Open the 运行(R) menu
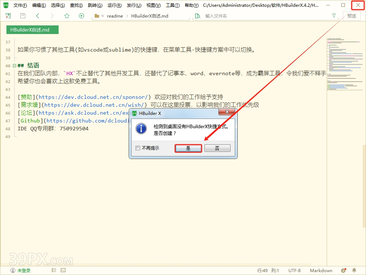 [114, 5]
